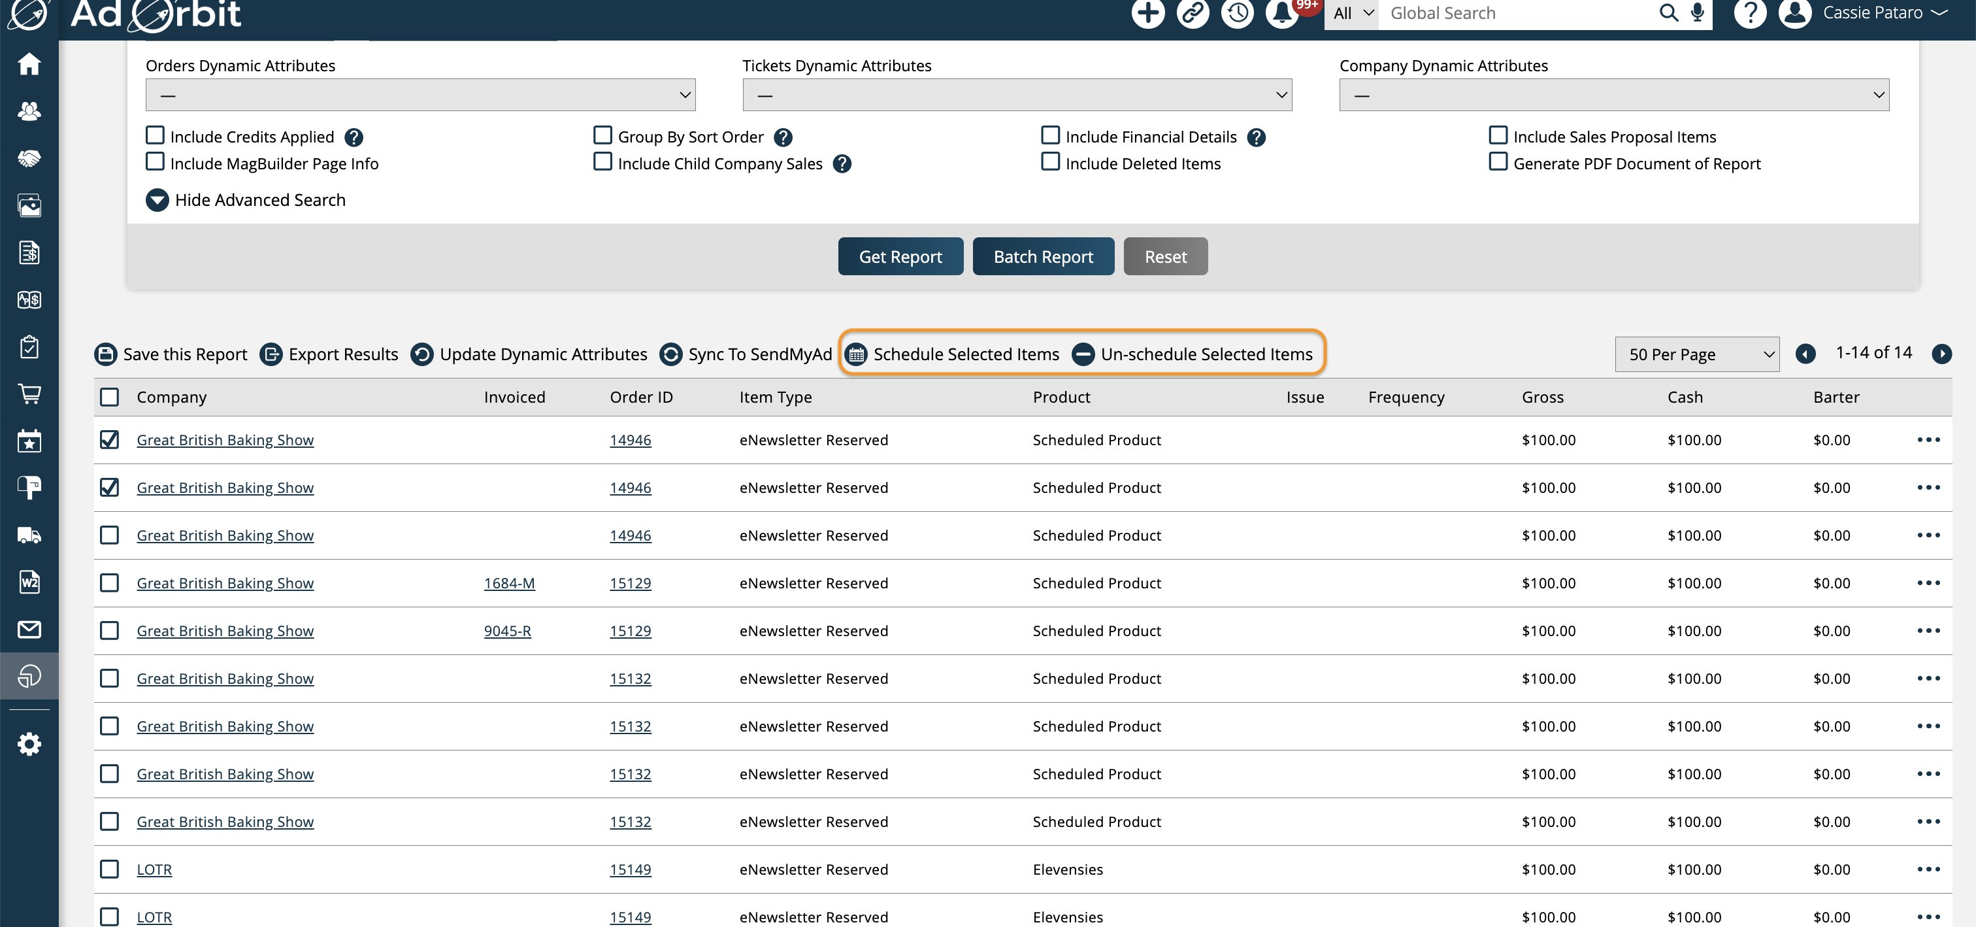Open Tickets Dynamic Attributes dropdown

coord(1017,94)
